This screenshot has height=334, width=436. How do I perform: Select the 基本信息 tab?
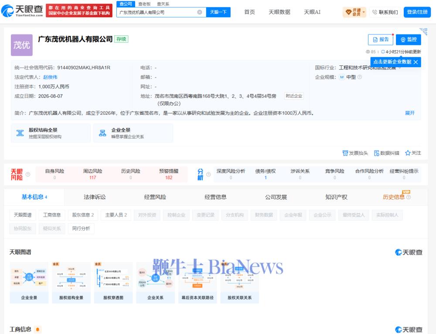(x=34, y=197)
